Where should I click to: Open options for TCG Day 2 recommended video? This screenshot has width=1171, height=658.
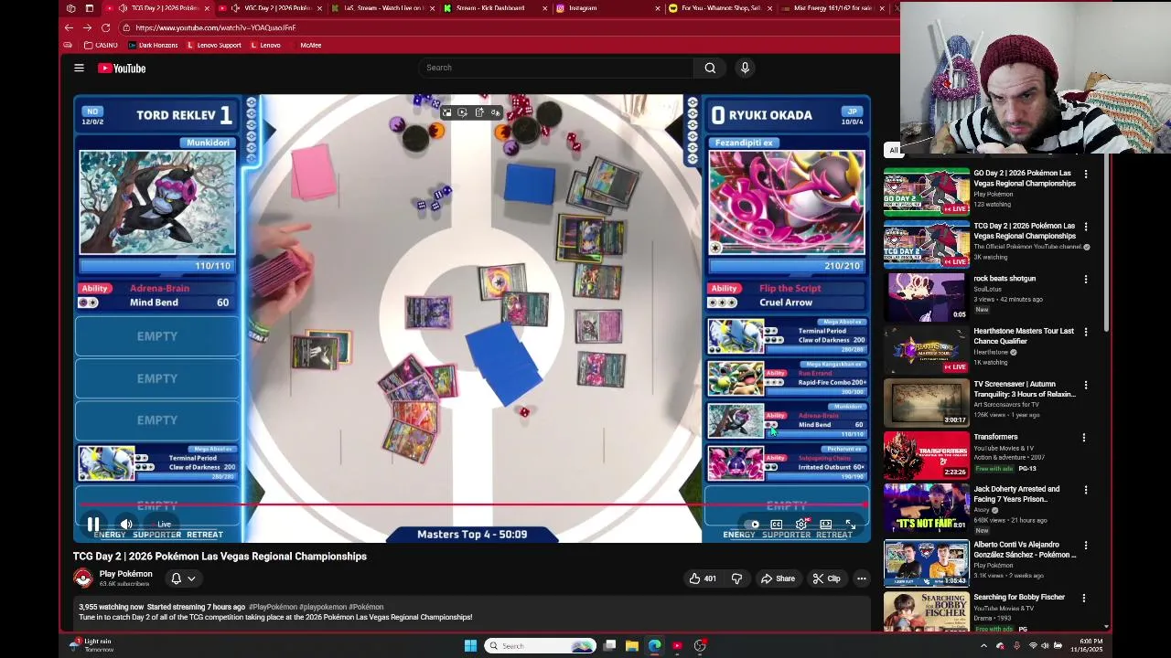coord(1086,227)
